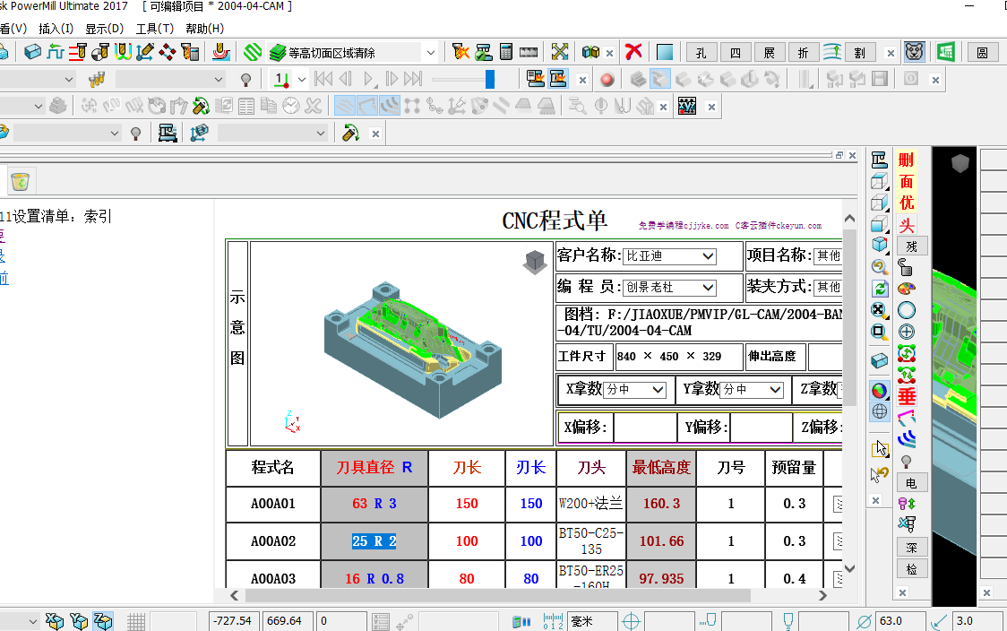Image resolution: width=1007 pixels, height=631 pixels.
Task: Click the recycle bin icon
Action: pos(20,182)
